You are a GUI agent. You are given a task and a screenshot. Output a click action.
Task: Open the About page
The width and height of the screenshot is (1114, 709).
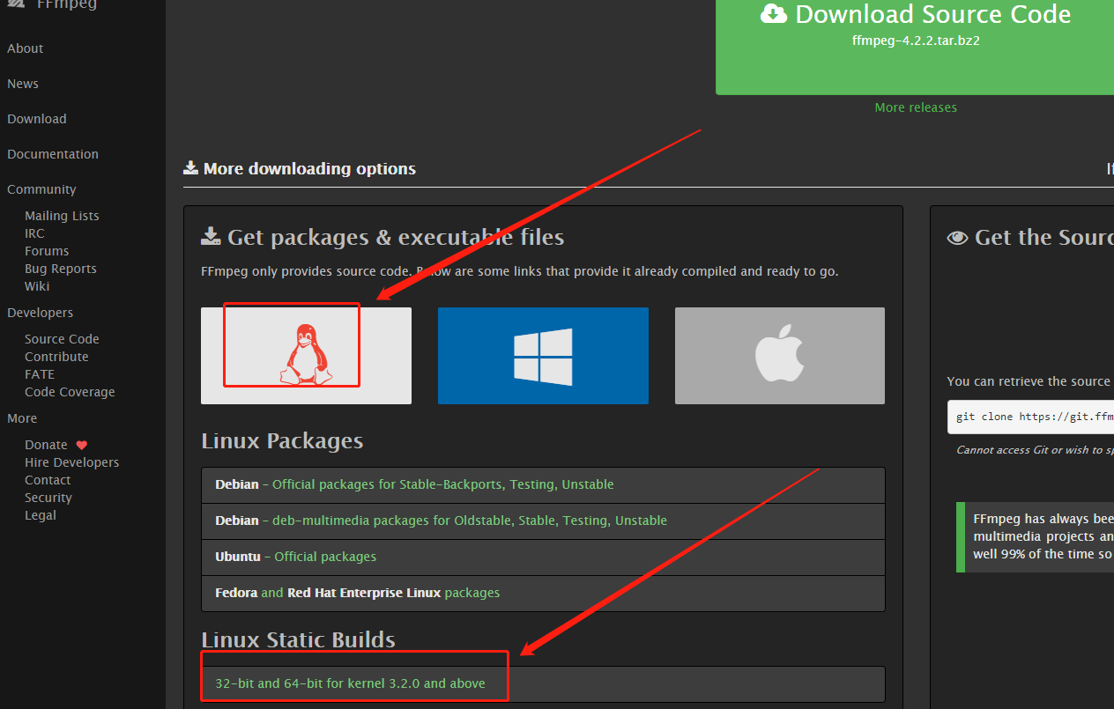(26, 48)
